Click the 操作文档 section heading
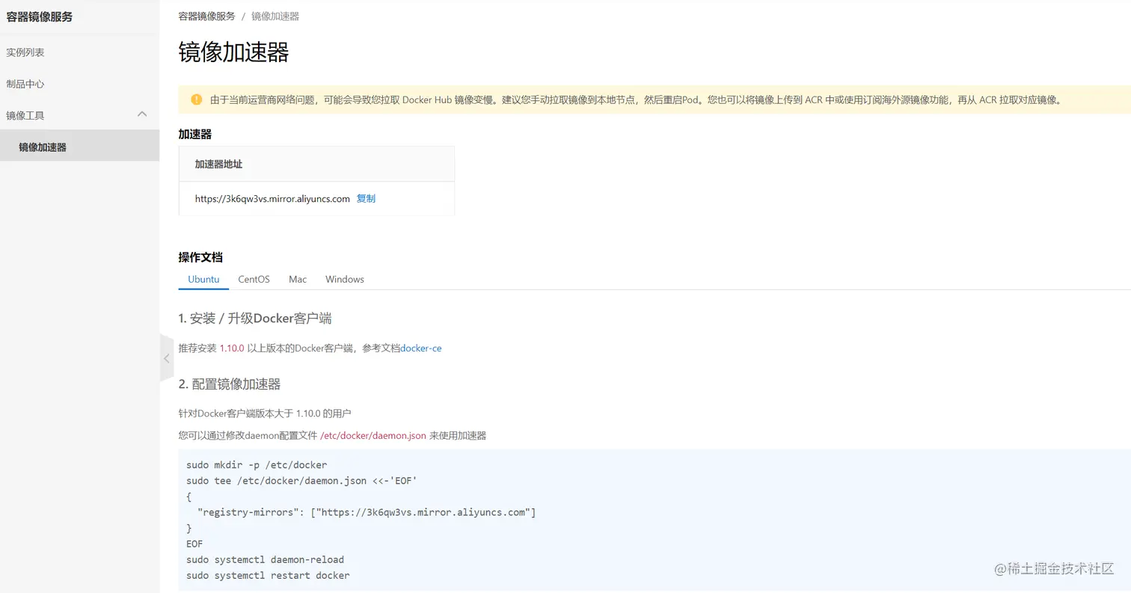The width and height of the screenshot is (1131, 593). pyautogui.click(x=200, y=257)
